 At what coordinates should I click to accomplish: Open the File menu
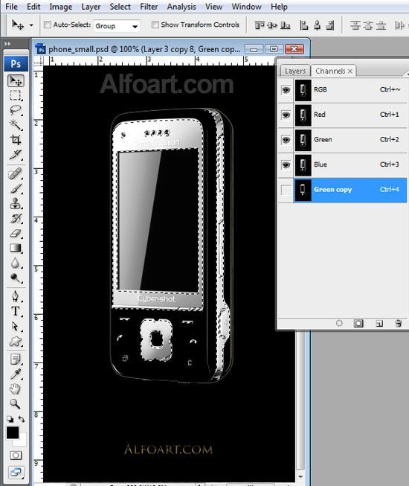[11, 7]
